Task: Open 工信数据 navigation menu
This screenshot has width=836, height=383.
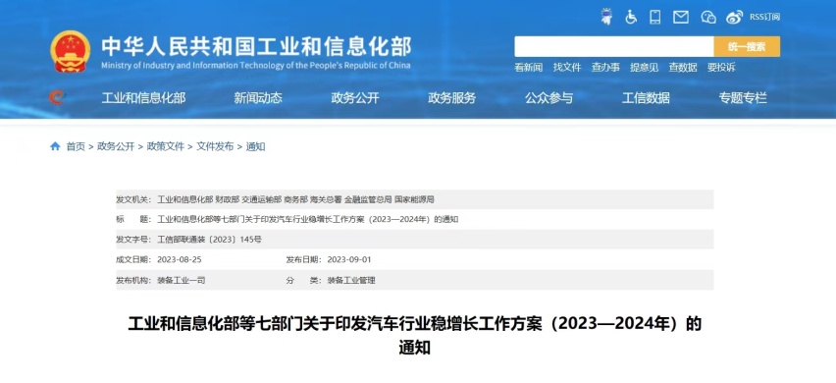Action: 647,98
